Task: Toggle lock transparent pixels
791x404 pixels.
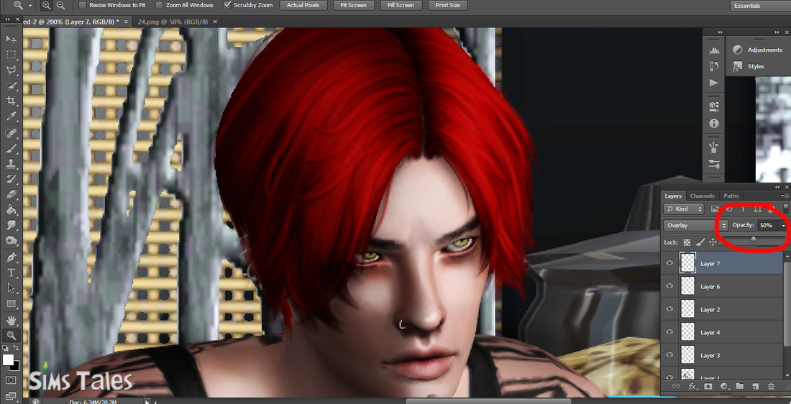Action: tap(687, 242)
